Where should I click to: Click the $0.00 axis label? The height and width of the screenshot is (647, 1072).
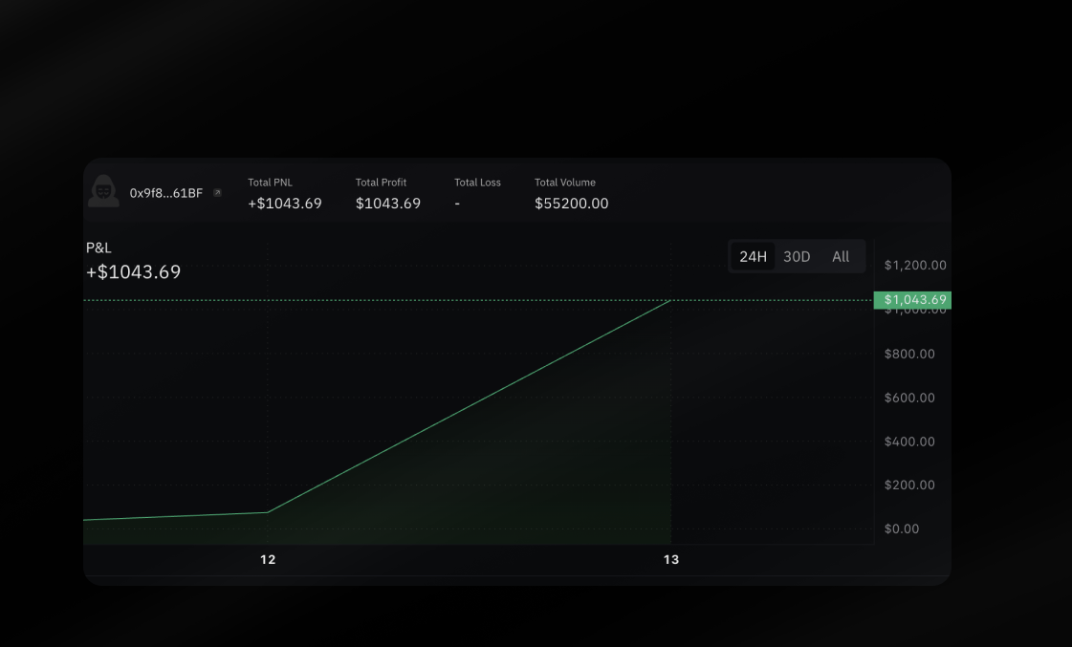(901, 528)
